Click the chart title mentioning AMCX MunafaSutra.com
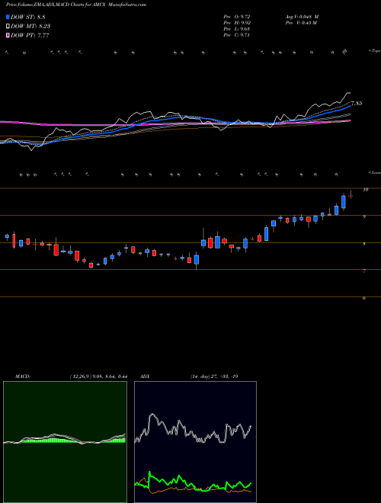This screenshot has width=381, height=503. tap(76, 5)
